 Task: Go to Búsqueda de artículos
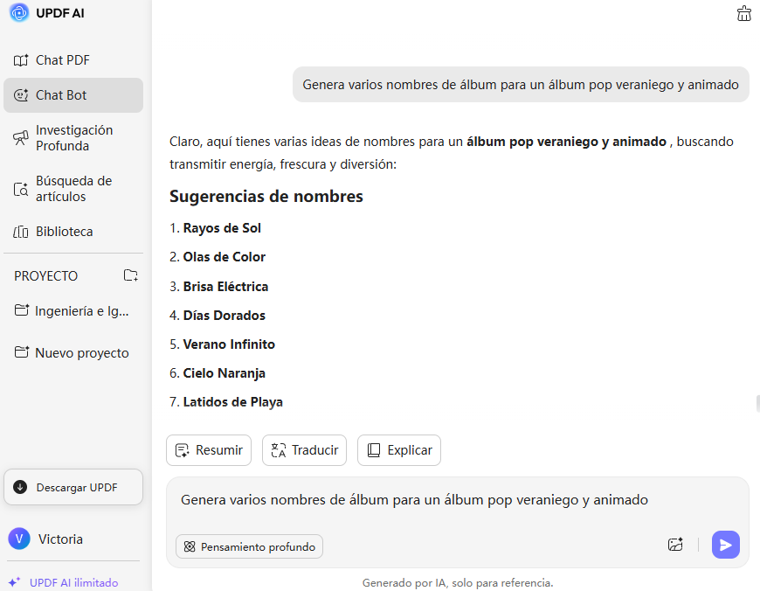point(73,189)
